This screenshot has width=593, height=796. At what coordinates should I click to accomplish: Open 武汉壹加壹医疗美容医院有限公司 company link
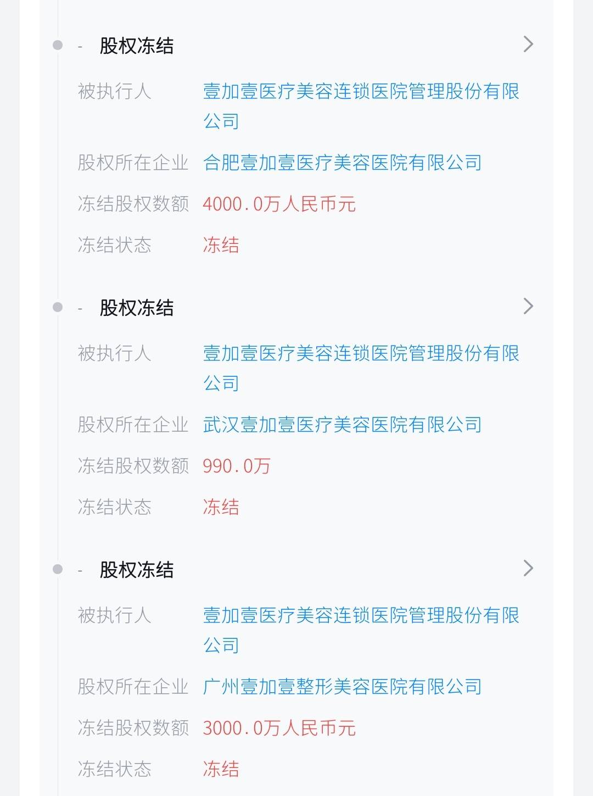[x=342, y=425]
